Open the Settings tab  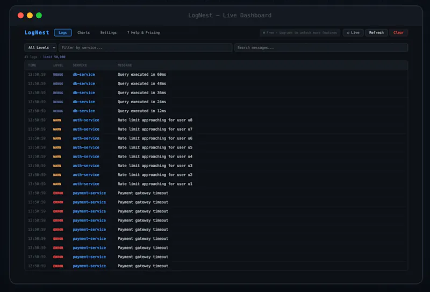109,32
